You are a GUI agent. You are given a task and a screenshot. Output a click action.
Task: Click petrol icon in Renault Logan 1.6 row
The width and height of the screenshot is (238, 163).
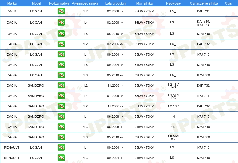coord(61,158)
